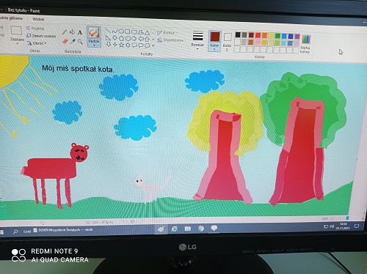Click Zmień rozmiar button
The image size is (367, 274).
(41, 36)
